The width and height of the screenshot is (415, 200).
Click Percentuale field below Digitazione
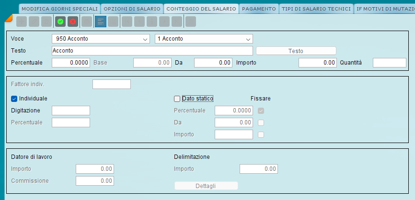tap(71, 122)
